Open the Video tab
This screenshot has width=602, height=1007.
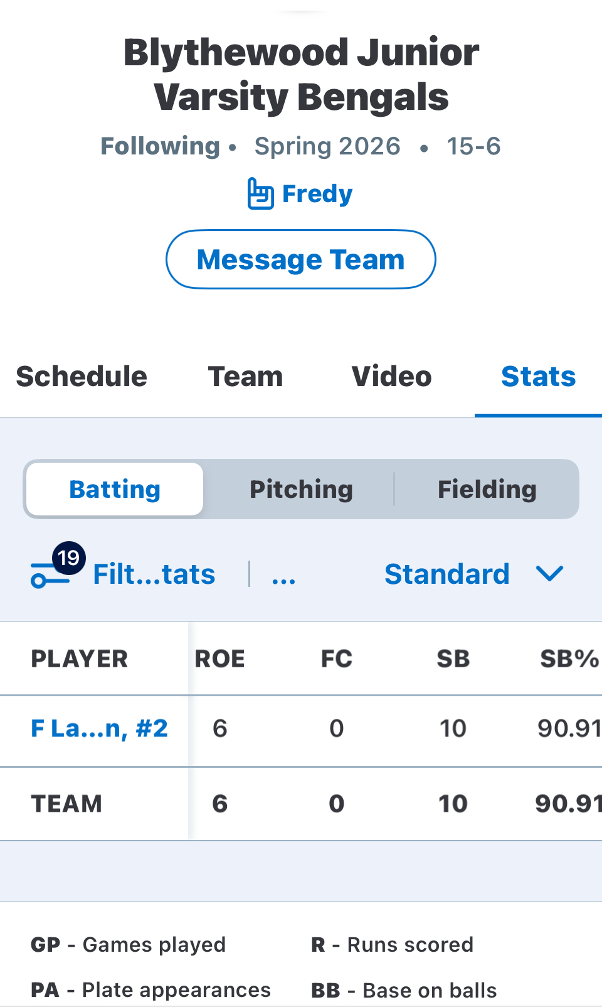[x=391, y=377]
